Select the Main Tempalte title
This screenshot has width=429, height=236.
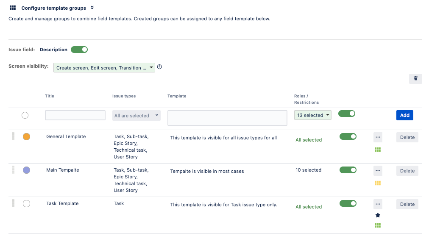click(x=63, y=170)
